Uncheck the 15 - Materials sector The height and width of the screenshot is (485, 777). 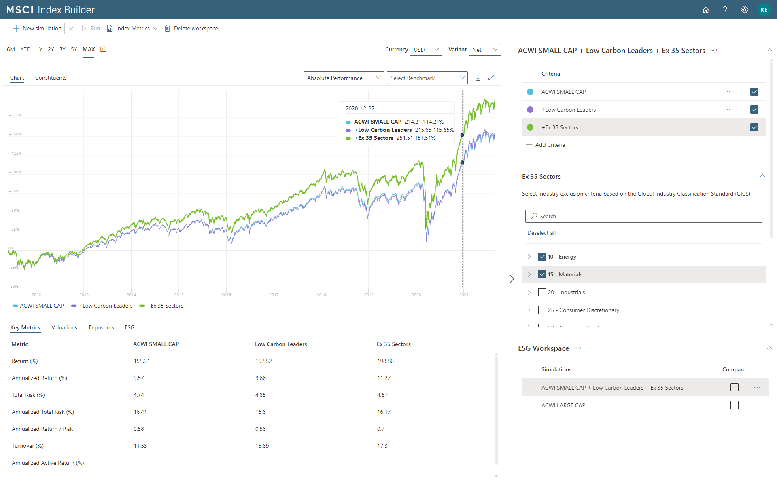click(542, 274)
